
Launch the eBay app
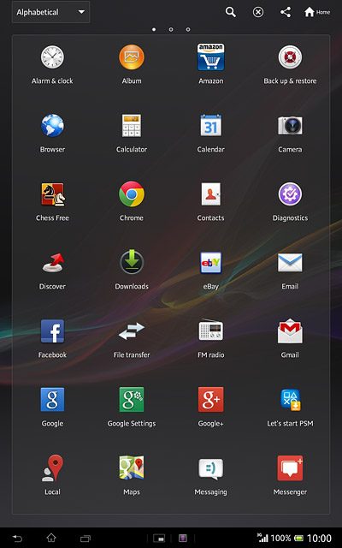(x=211, y=263)
